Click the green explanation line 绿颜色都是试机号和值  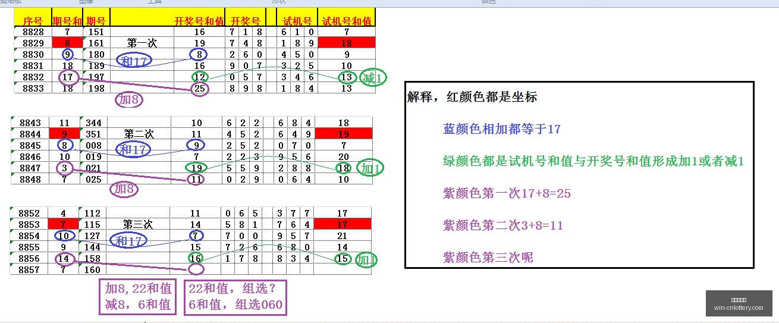point(593,161)
